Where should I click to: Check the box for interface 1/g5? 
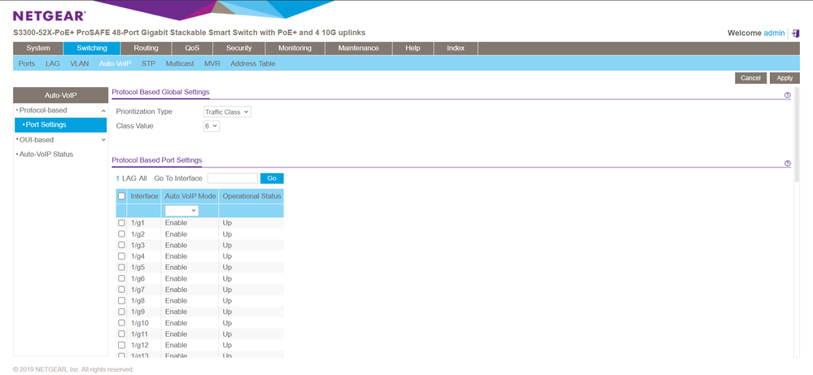(x=121, y=268)
